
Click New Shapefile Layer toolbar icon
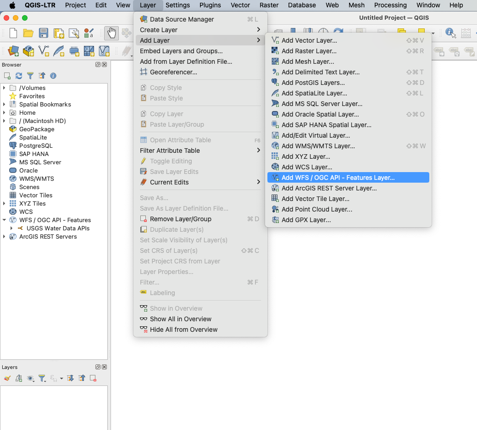44,51
